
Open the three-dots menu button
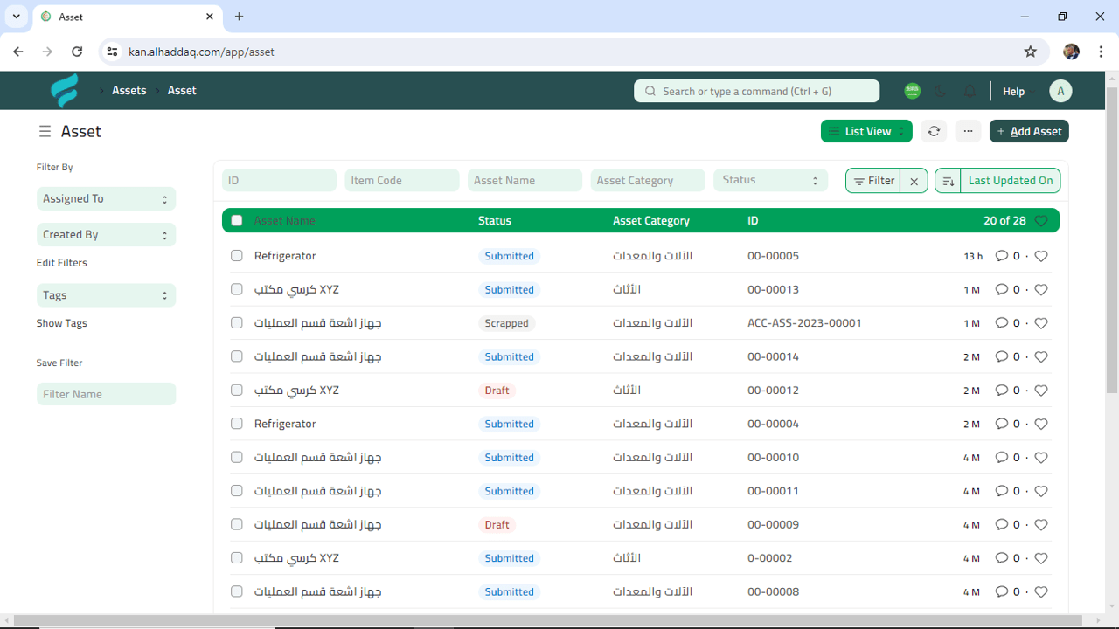click(968, 131)
